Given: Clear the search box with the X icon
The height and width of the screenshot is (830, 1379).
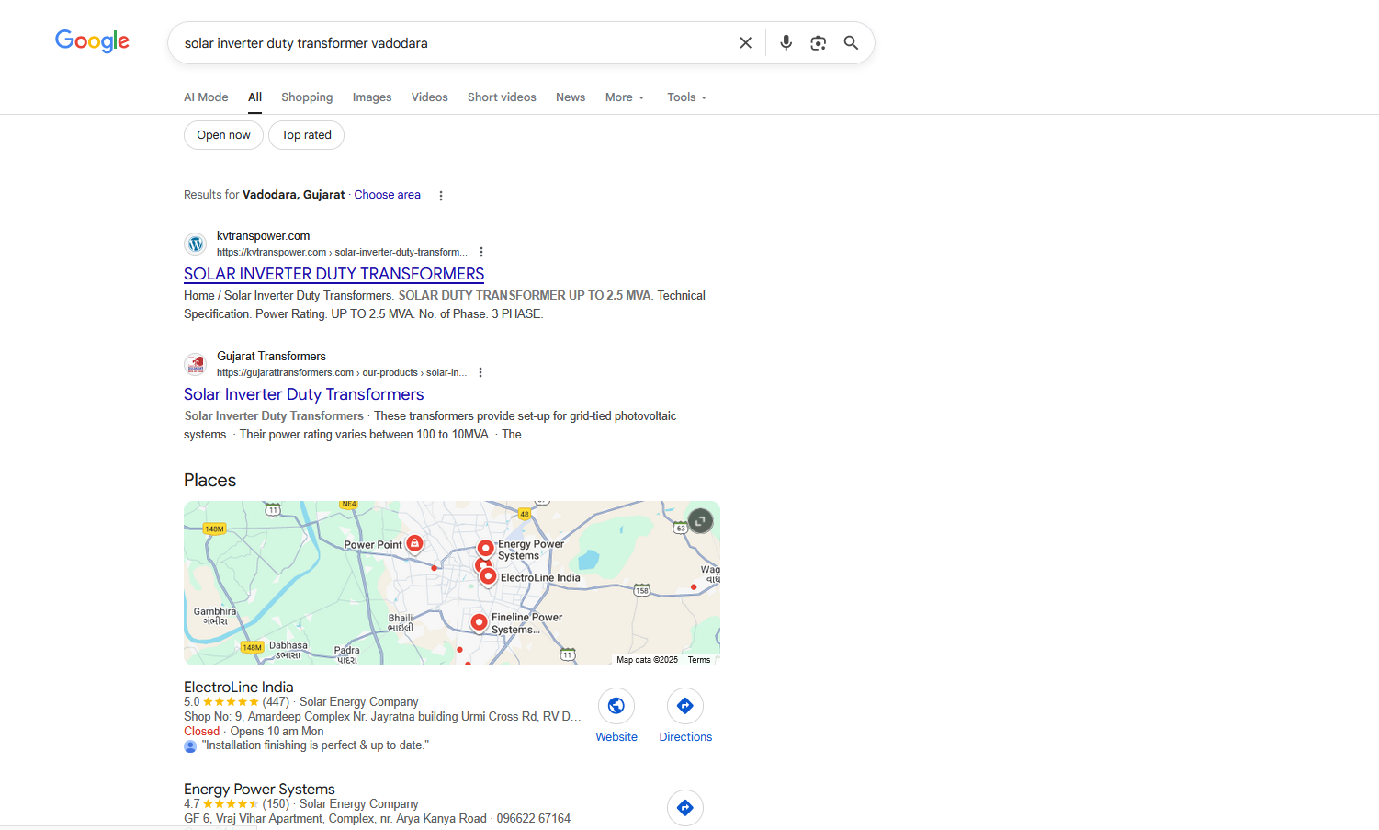Looking at the screenshot, I should point(745,43).
